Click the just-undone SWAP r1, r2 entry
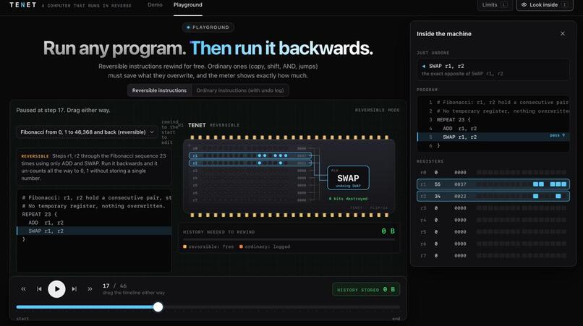 493,69
